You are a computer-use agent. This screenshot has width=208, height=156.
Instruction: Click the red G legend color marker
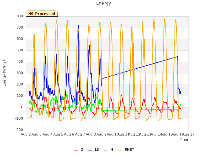pos(76,150)
